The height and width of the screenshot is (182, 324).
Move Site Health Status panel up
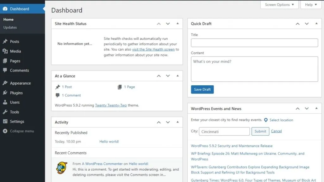(159, 24)
